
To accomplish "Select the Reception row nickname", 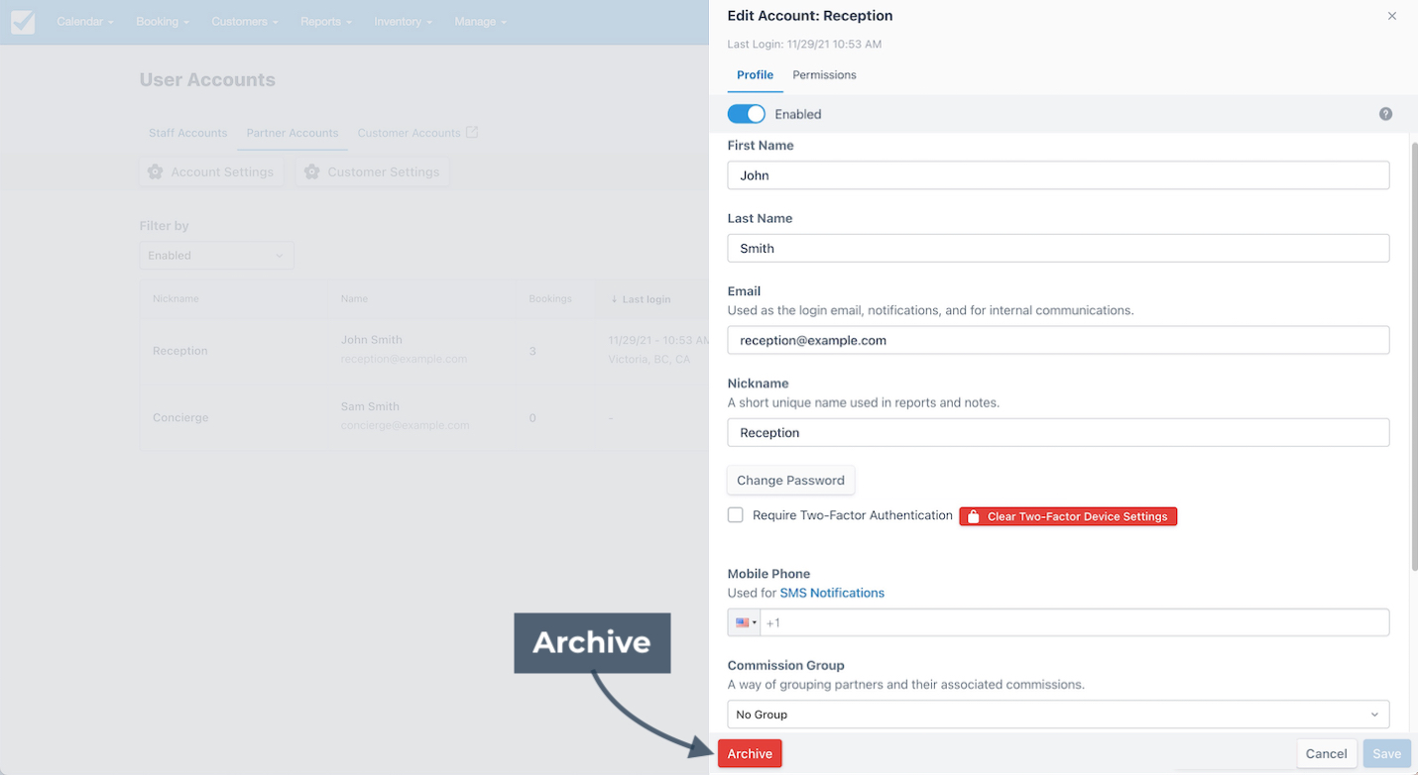I will click(180, 351).
